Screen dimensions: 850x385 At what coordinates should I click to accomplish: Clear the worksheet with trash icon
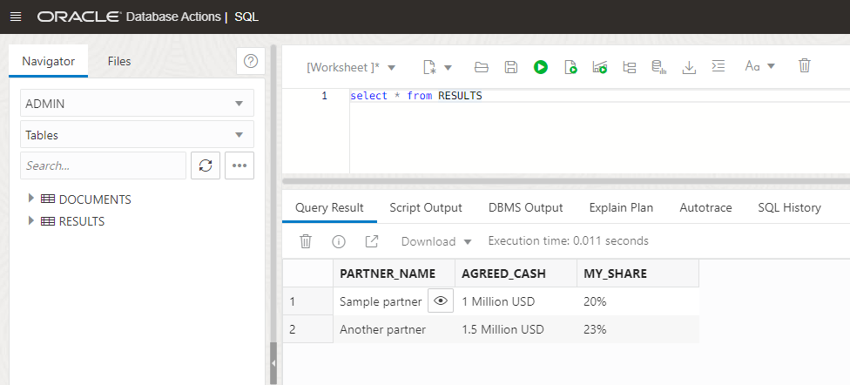click(805, 66)
